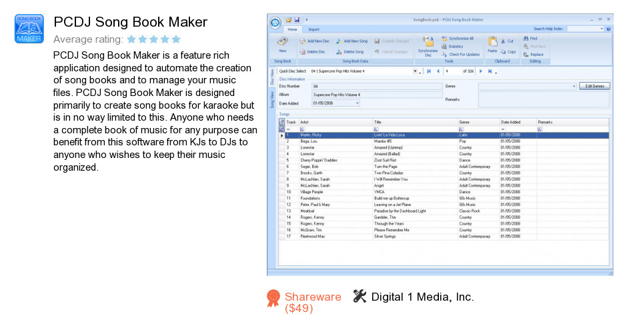
Task: Select the row 'Martin, Ricky' Livin' La Vida Loca
Action: [447, 135]
